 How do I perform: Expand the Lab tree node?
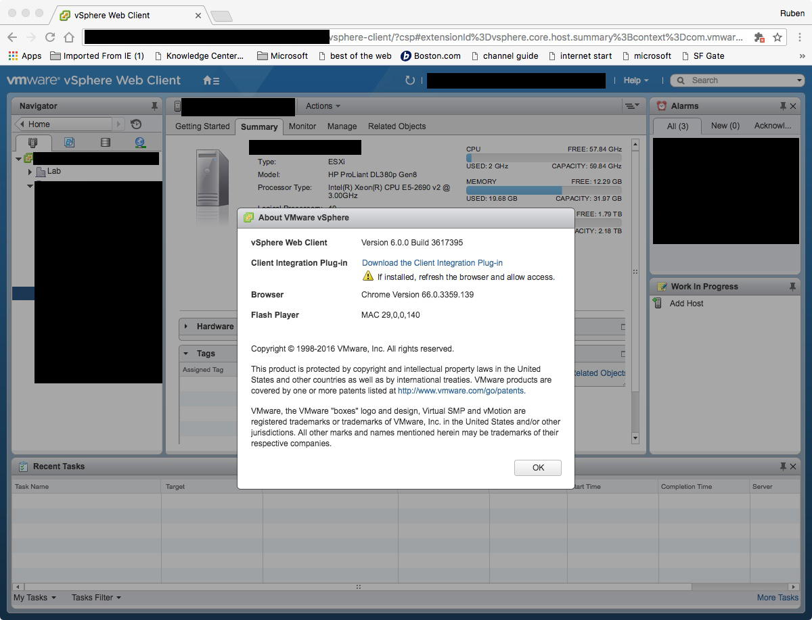point(30,171)
